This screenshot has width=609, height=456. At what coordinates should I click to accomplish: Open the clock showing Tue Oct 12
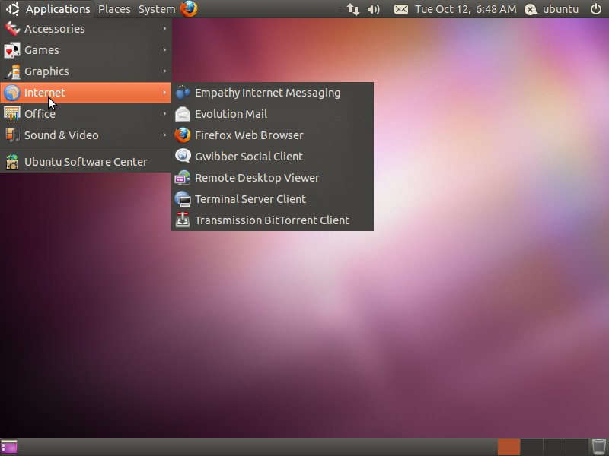[466, 9]
